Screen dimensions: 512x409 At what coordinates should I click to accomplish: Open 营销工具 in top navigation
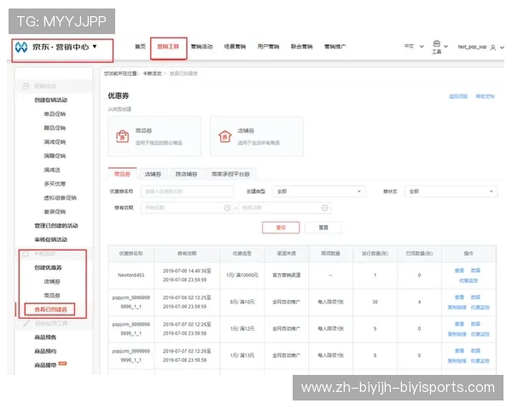click(168, 47)
